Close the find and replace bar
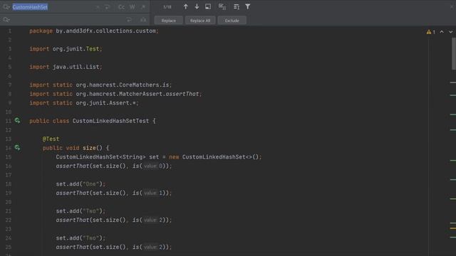Viewport: 456px width, 256px height. [452, 6]
